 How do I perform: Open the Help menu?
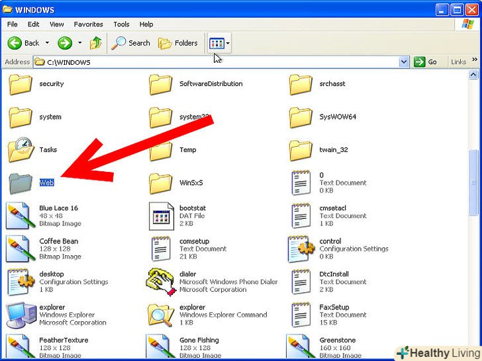click(146, 24)
